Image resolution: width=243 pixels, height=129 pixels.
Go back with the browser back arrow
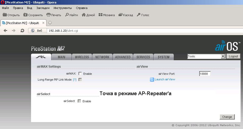tap(5, 31)
